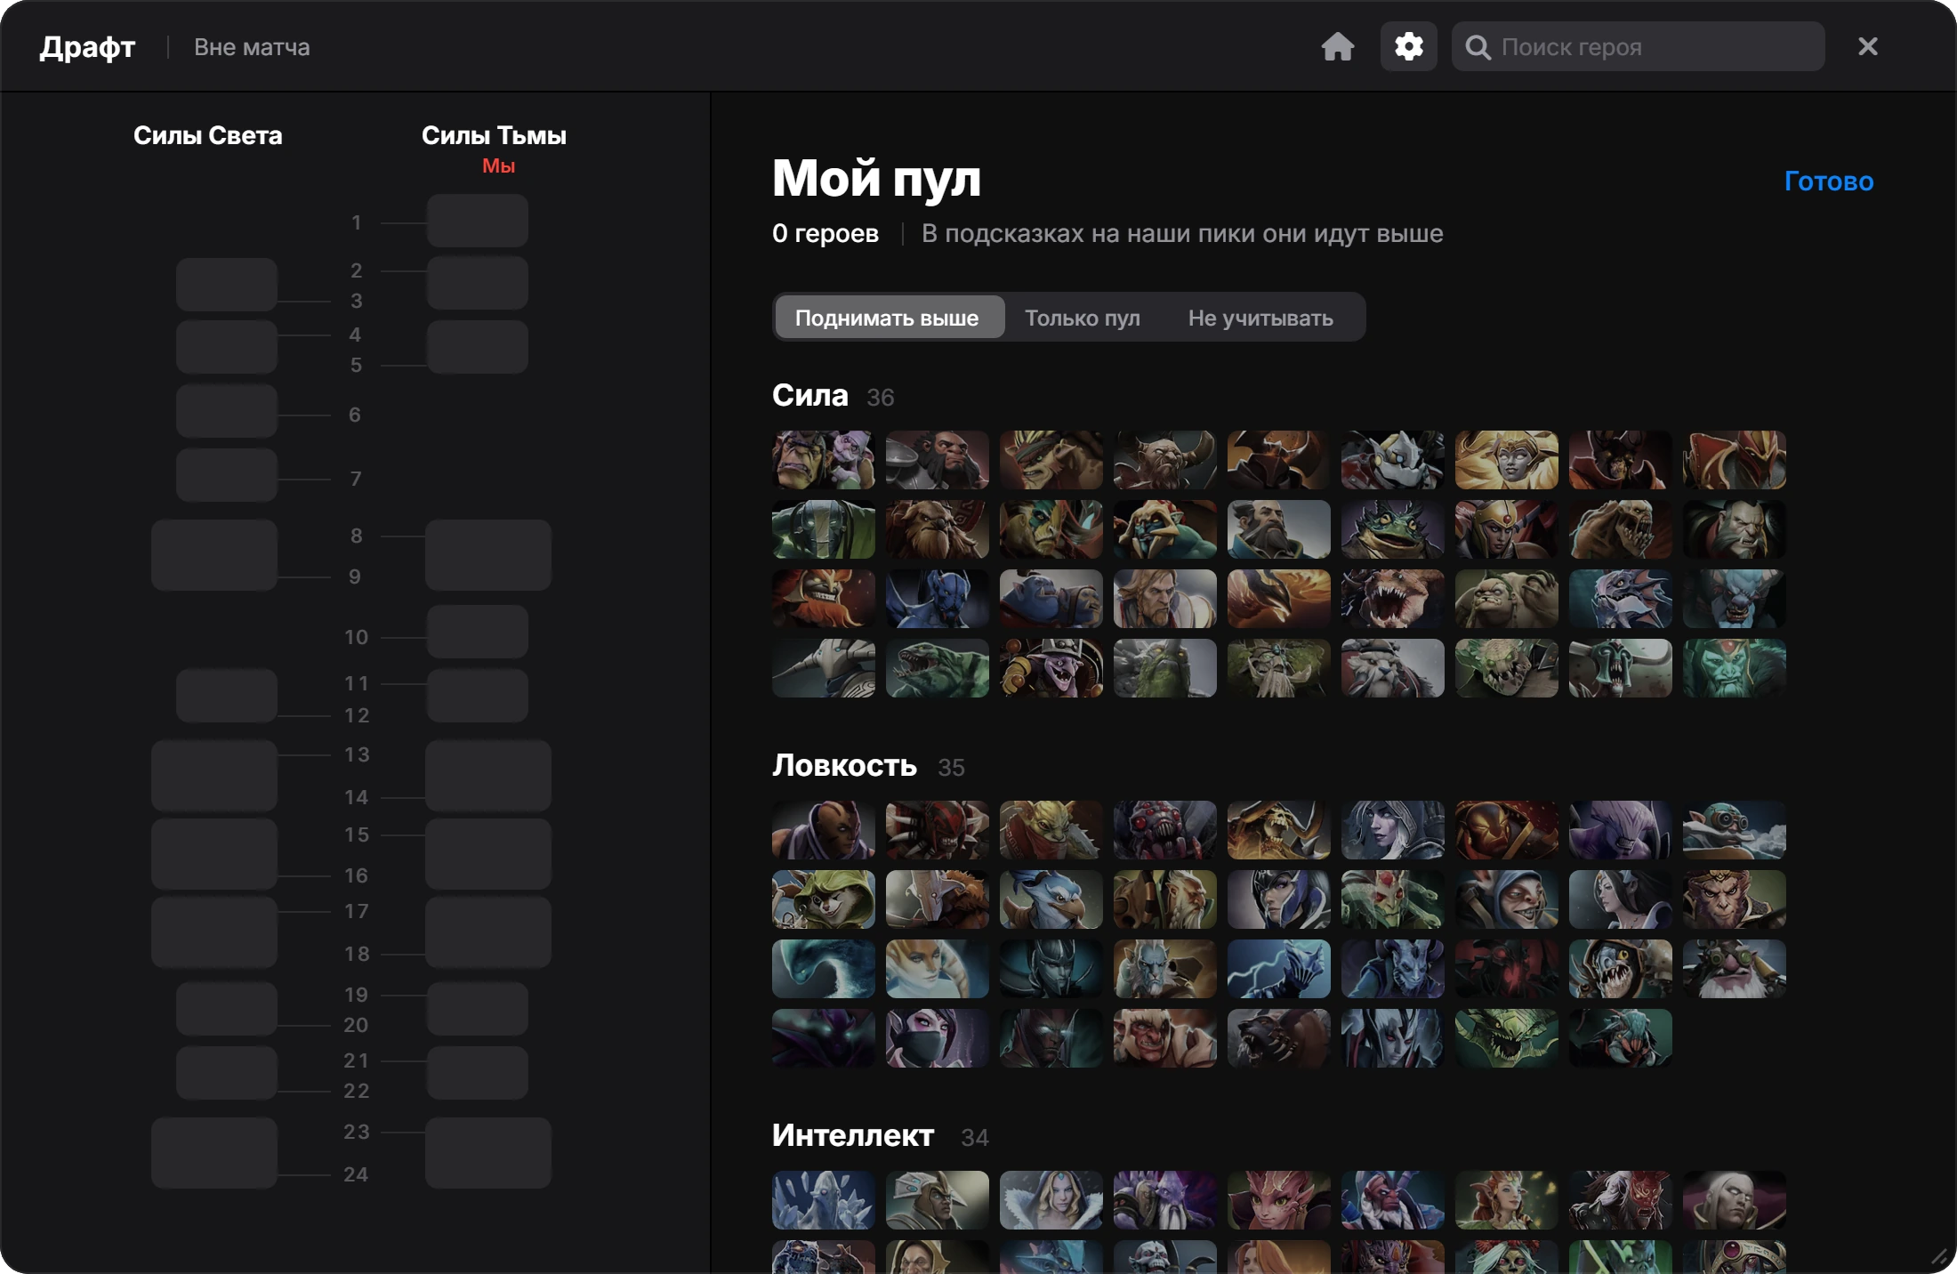1957x1274 pixels.
Task: Choose the Dragon Knight portrait
Action: click(1734, 460)
